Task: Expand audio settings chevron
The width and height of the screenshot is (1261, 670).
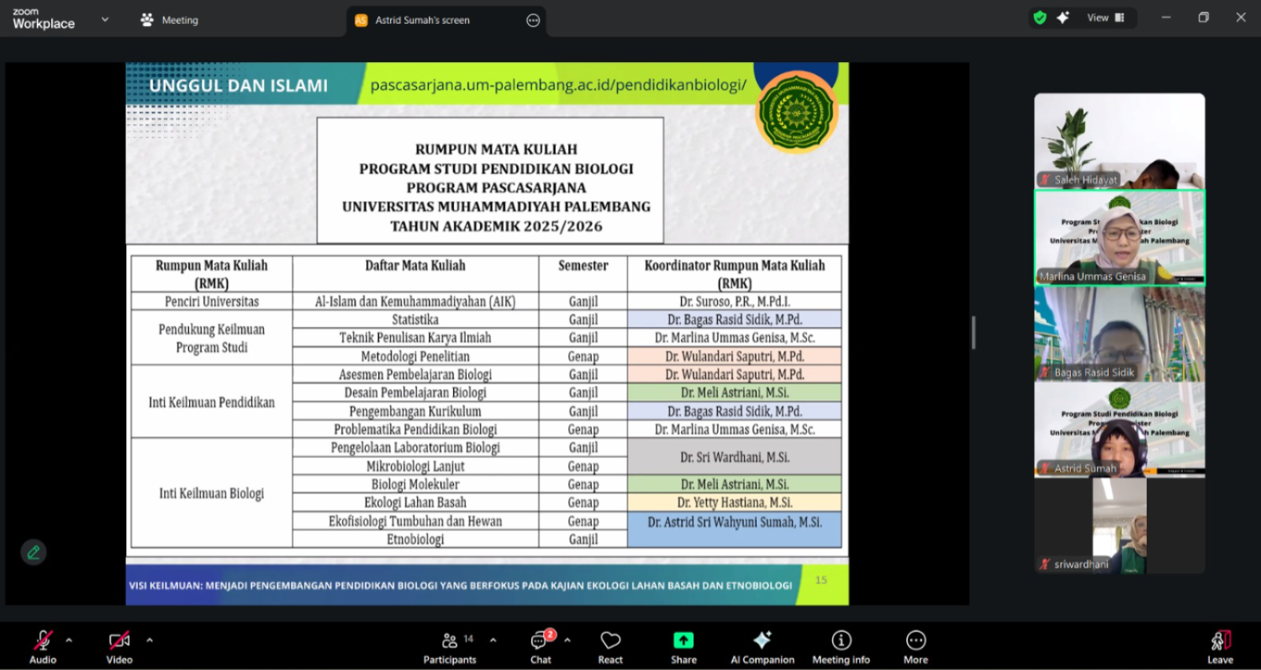Action: (x=69, y=640)
